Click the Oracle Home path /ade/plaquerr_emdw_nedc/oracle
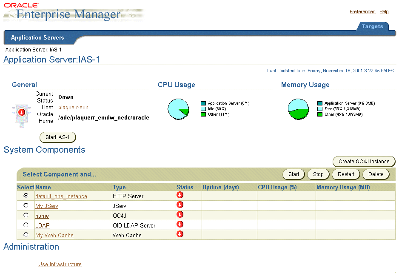This screenshot has width=399, height=273. [103, 118]
